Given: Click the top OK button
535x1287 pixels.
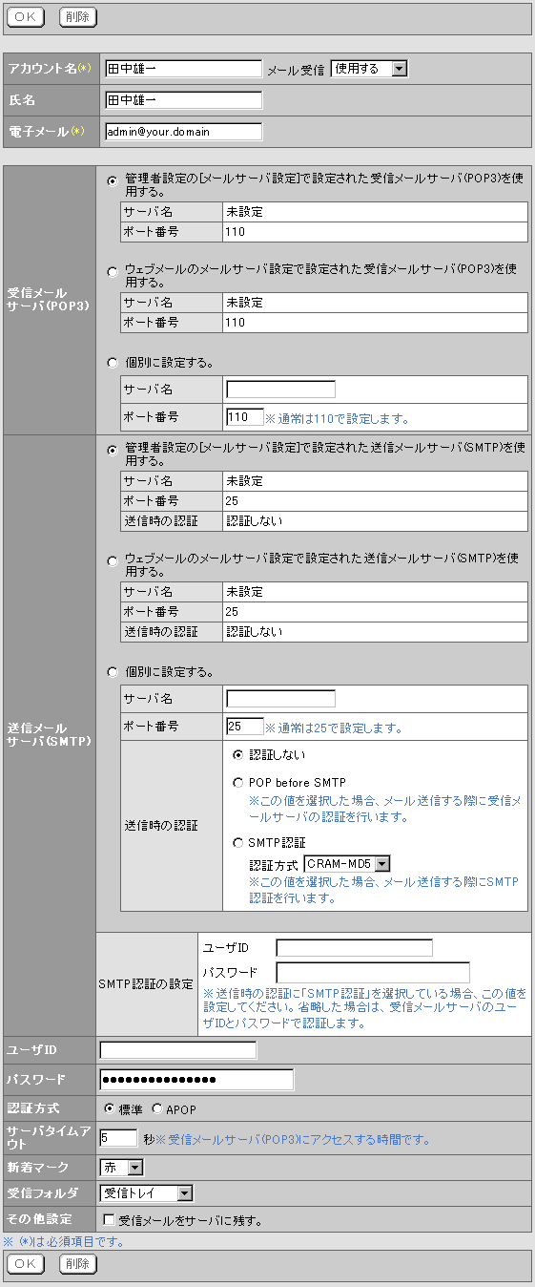Looking at the screenshot, I should click(x=26, y=17).
